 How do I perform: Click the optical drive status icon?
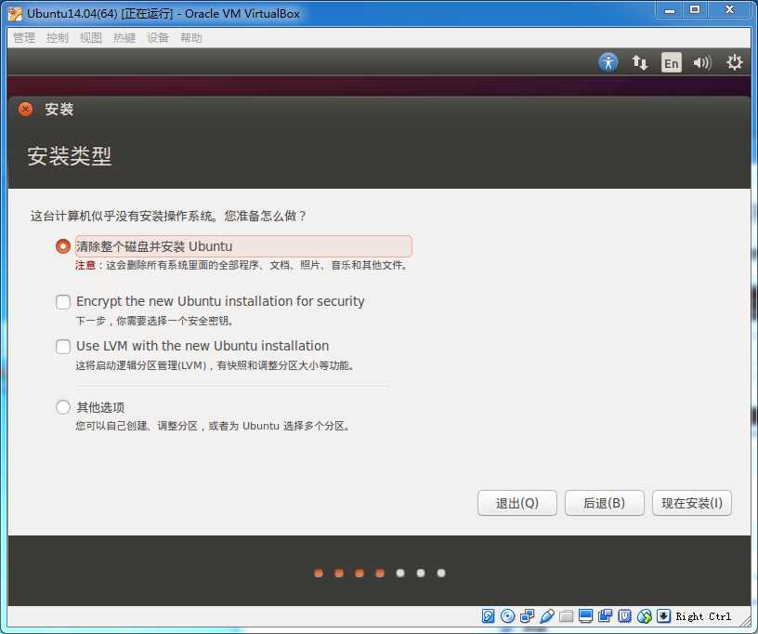(507, 616)
